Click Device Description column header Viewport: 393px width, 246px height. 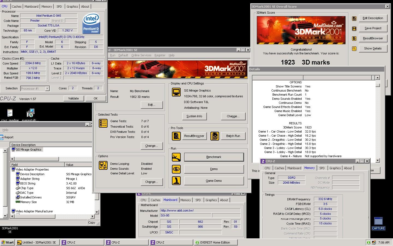51,145
